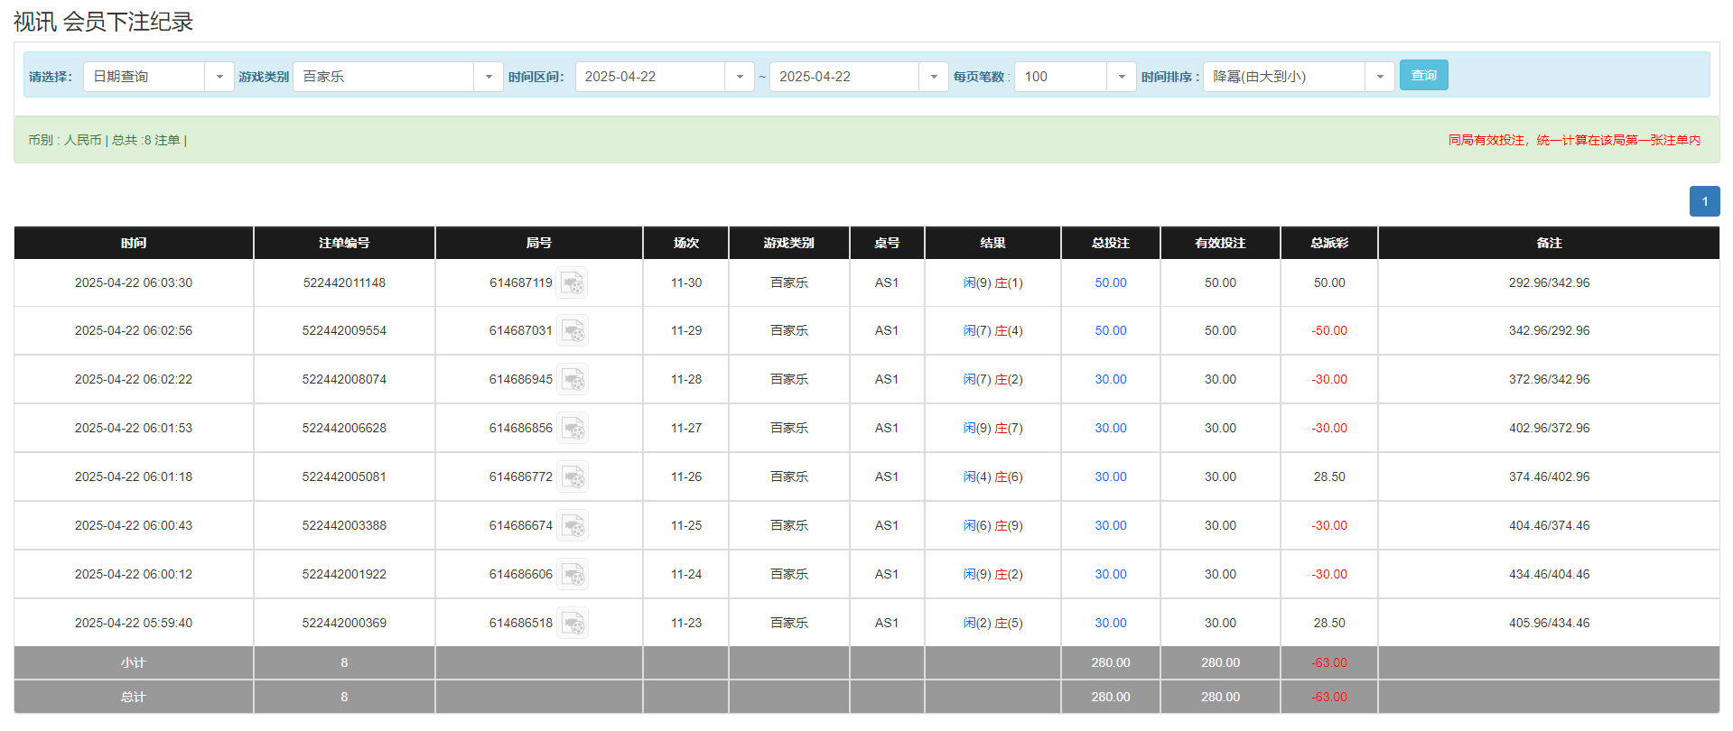The width and height of the screenshot is (1733, 731).
Task: Click 50.00 total bet link for 11-30
Action: point(1110,283)
